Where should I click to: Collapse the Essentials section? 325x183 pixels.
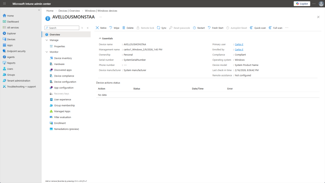click(100, 38)
